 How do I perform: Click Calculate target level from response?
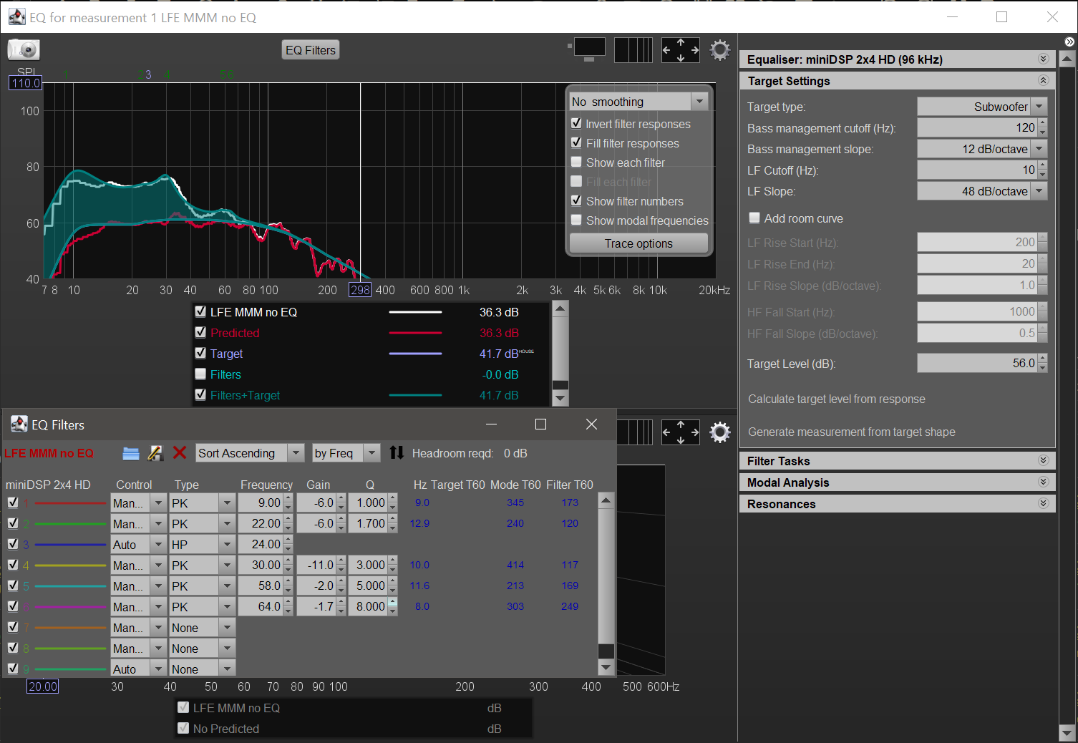[836, 399]
